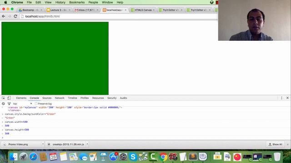Image resolution: width=291 pixels, height=163 pixels.
Task: Open the yellow Notes icon in the dock
Action: pos(63,157)
